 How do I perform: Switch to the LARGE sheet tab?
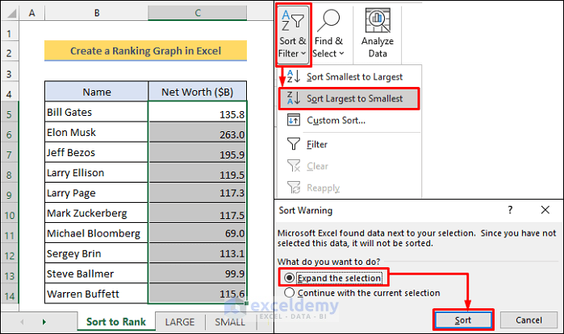[x=179, y=322]
